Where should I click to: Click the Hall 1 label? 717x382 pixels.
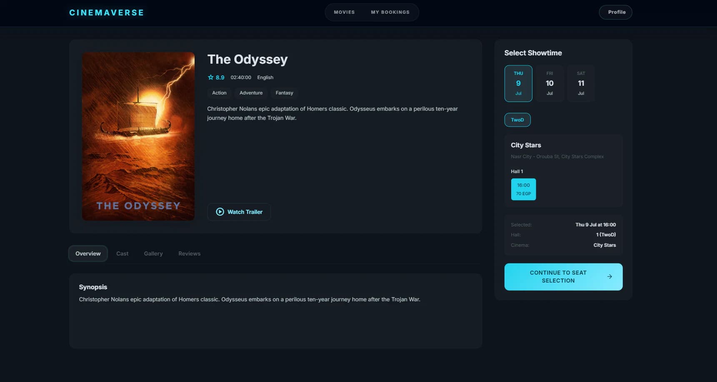pos(517,171)
